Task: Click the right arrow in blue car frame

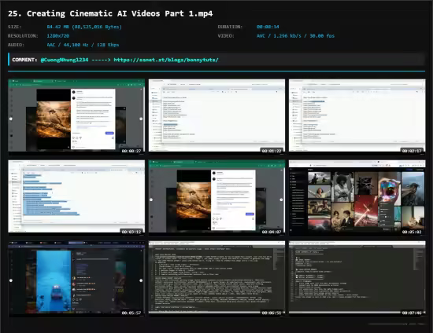Action: (141, 280)
